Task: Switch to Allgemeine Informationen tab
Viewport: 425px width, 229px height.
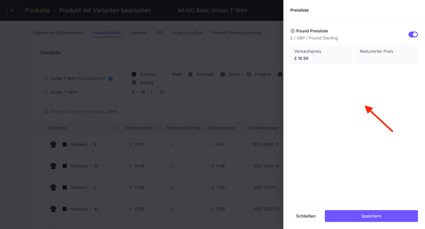Action: 58,33
